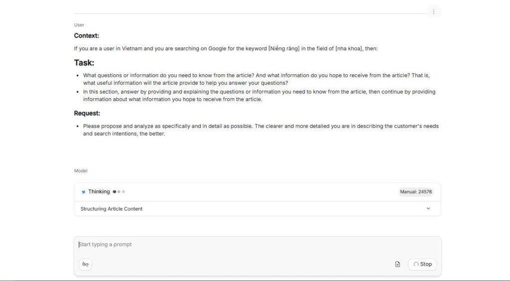
Task: Click the Request bullet text paragraph
Action: [260, 130]
